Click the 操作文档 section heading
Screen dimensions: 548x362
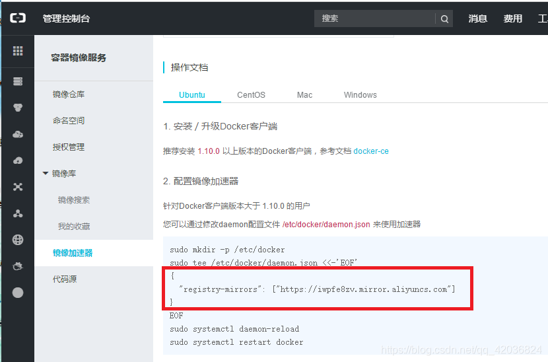tap(189, 67)
